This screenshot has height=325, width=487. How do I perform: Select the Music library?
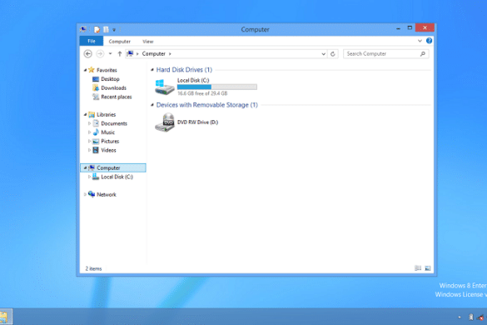point(107,132)
